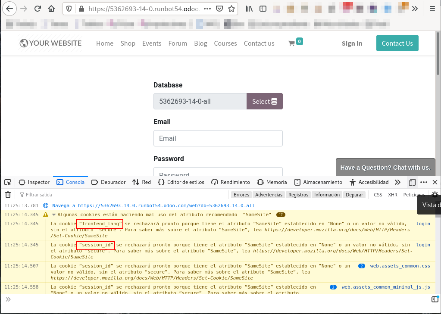Screen dimensions: 441x314
Task: Open the Firefox Library panel
Action: pyautogui.click(x=249, y=8)
